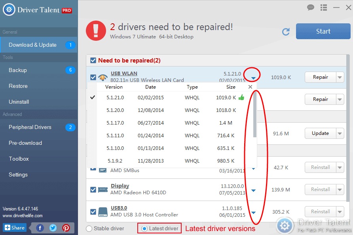This screenshot has height=235, width=353.
Task: Click the thumbs-up recommended version icon
Action: click(x=241, y=97)
